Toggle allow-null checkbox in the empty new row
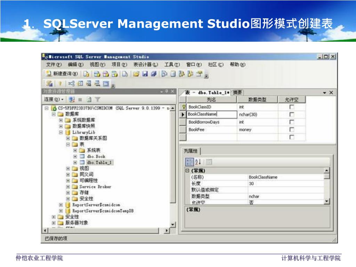 (292, 137)
